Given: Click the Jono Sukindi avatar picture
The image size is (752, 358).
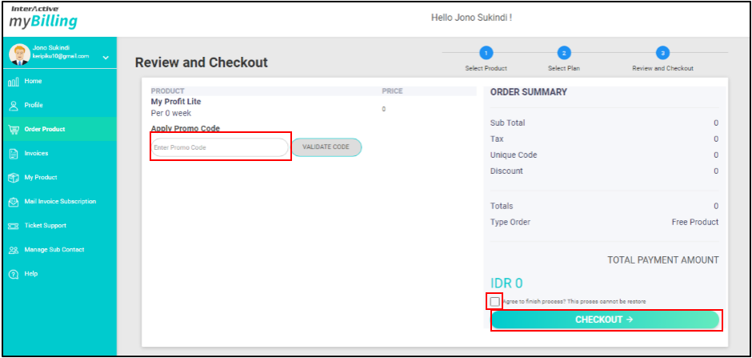Looking at the screenshot, I should tap(19, 54).
